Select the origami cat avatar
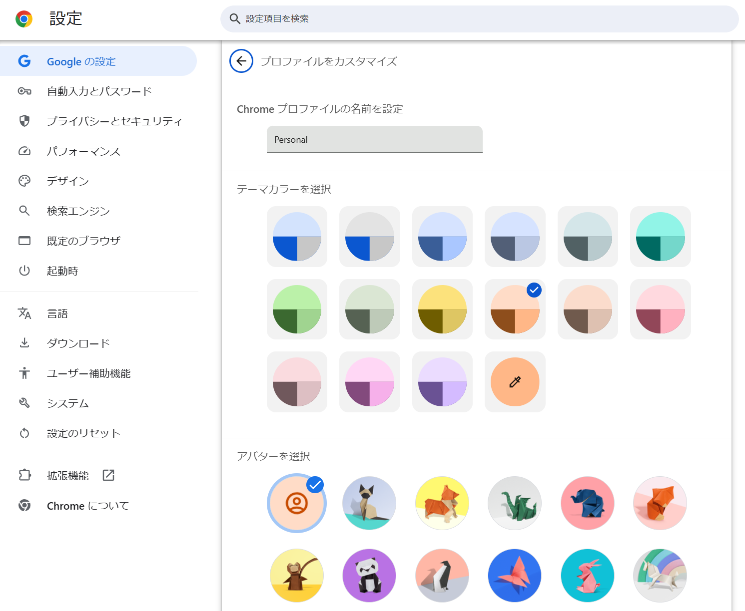 pyautogui.click(x=369, y=503)
